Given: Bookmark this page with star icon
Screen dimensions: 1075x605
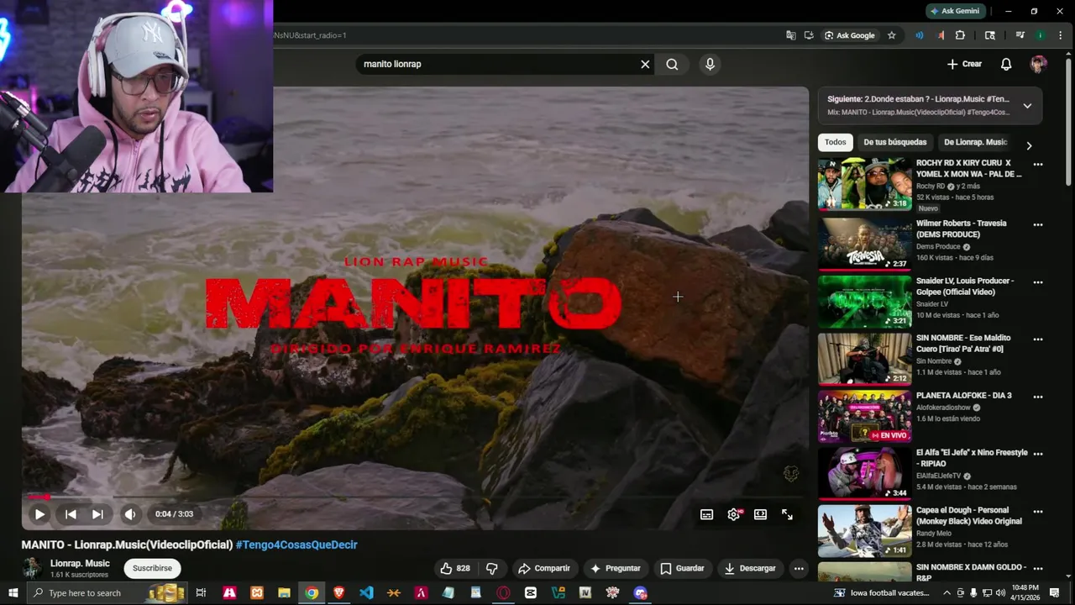Looking at the screenshot, I should 892,35.
